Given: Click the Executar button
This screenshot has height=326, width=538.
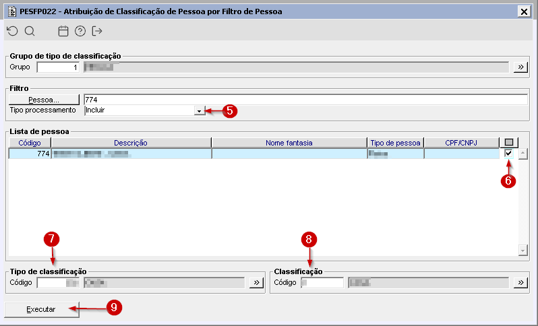Looking at the screenshot, I should coord(42,309).
